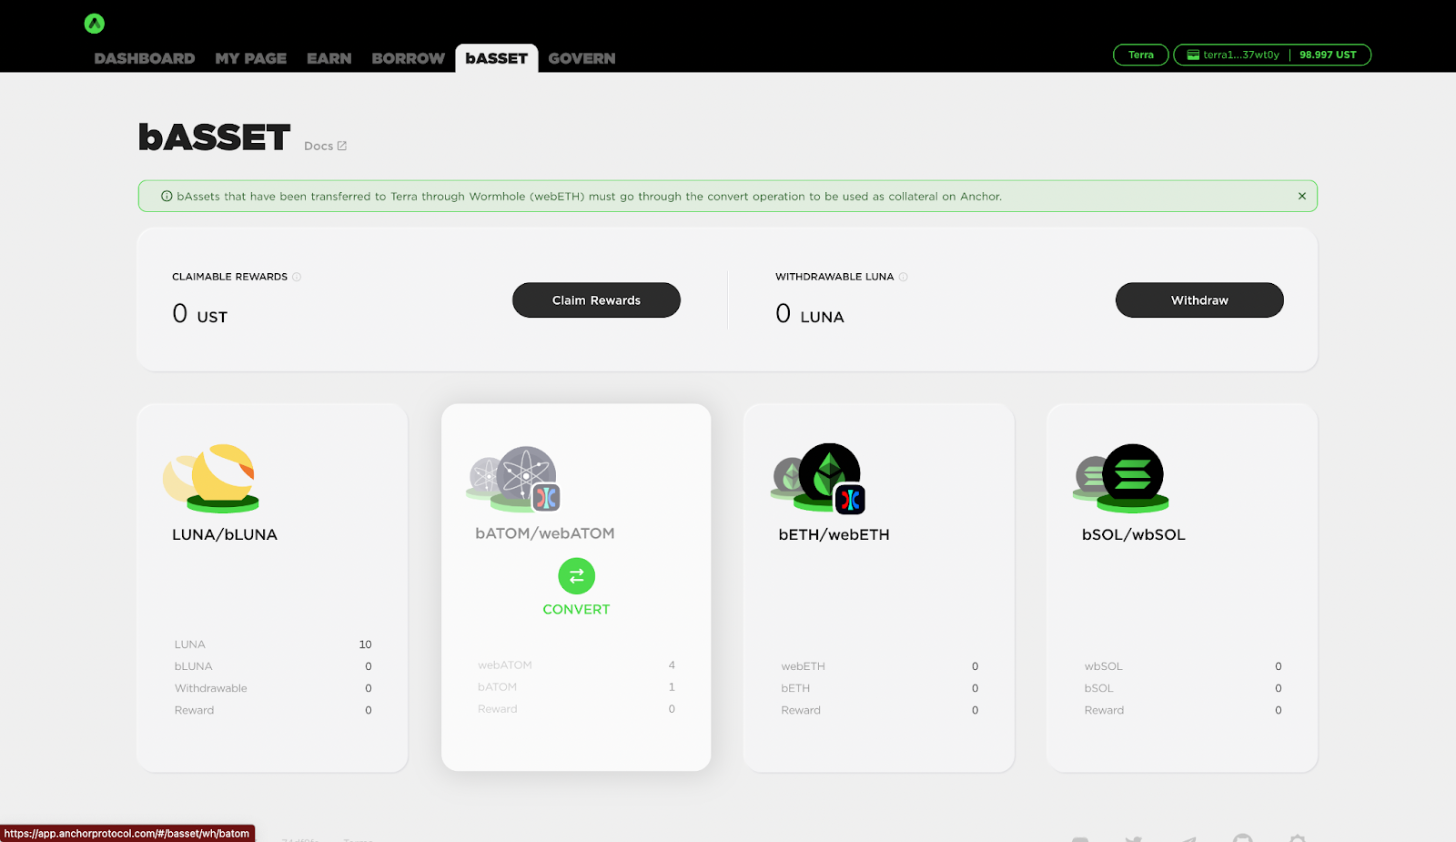Click the bETH/webETH Ethereum icon
The height and width of the screenshot is (842, 1456).
click(818, 479)
